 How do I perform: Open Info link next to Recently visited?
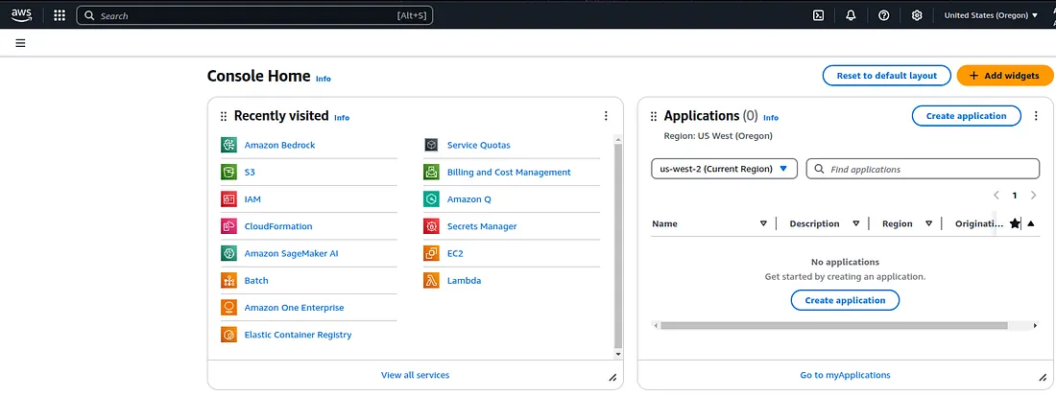click(x=342, y=118)
